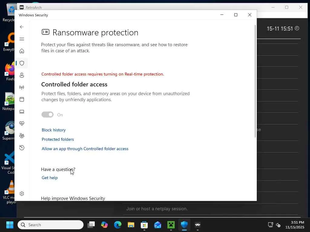310x232 pixels.
Task: Click the Windows Security vertical scrollbar
Action: click(x=255, y=81)
